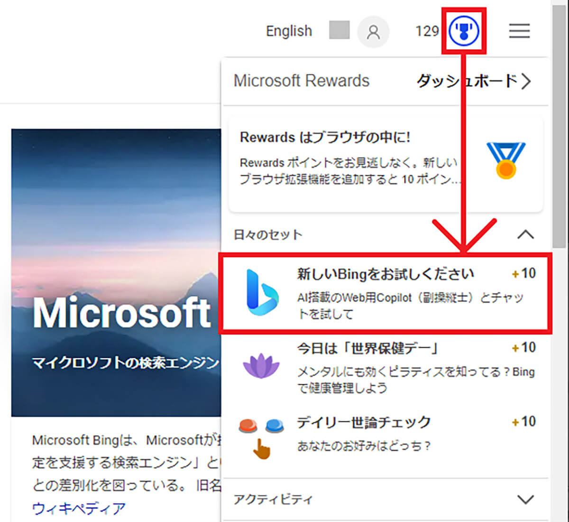The height and width of the screenshot is (522, 569).
Task: Click the メンタルにも効くピラティス description
Action: click(x=415, y=380)
